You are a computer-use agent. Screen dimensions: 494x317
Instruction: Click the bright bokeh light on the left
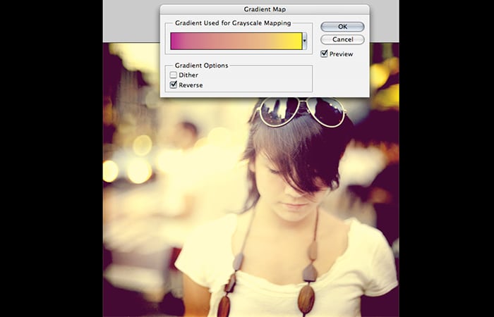(x=111, y=170)
